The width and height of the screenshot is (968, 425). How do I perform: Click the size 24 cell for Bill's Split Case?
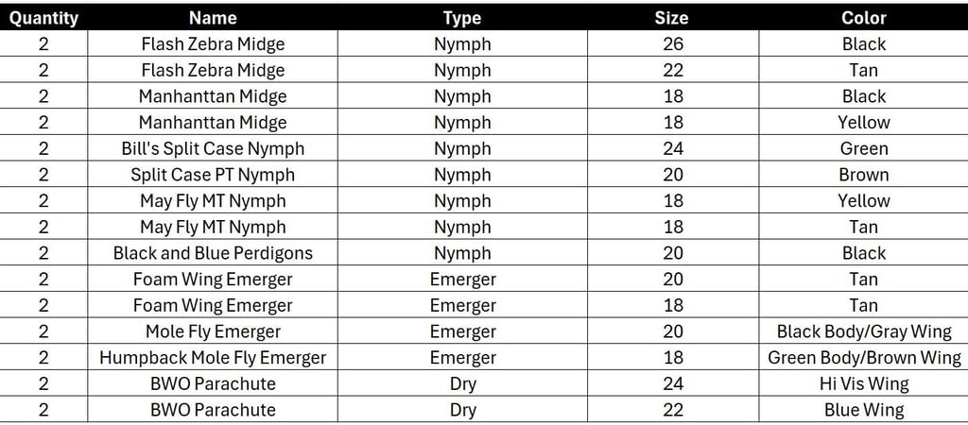coord(672,148)
